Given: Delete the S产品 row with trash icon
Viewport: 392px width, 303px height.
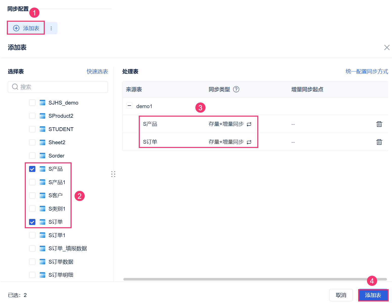Looking at the screenshot, I should (x=379, y=124).
